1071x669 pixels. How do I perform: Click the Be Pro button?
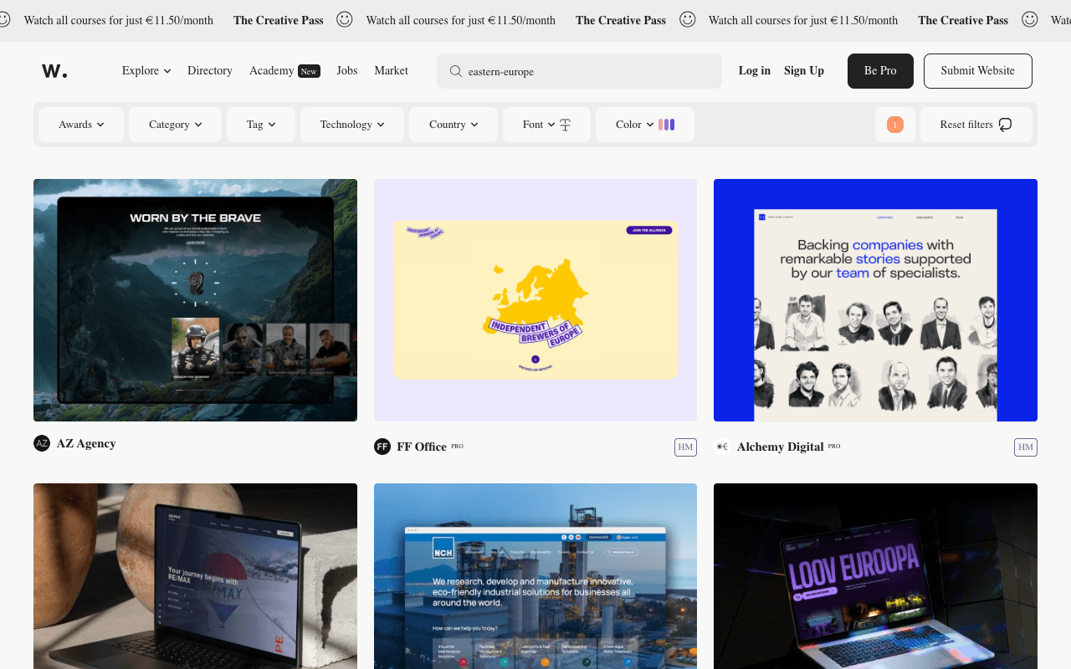tap(880, 71)
